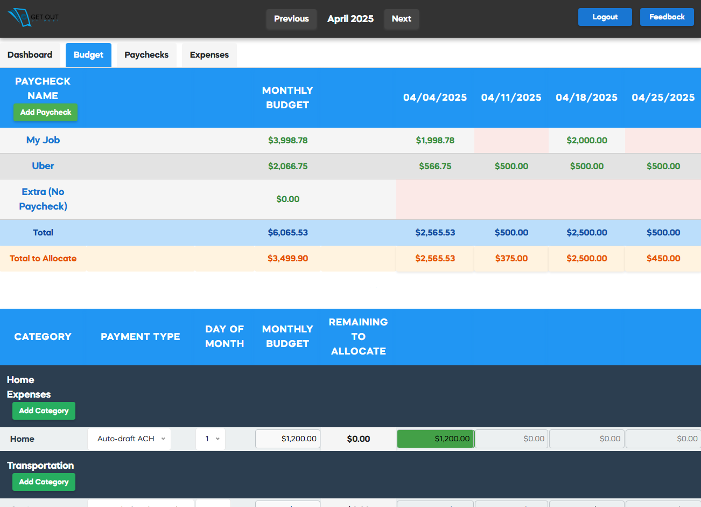Click Home's $0.00 allocation field for 04/25/2025

(x=663, y=439)
